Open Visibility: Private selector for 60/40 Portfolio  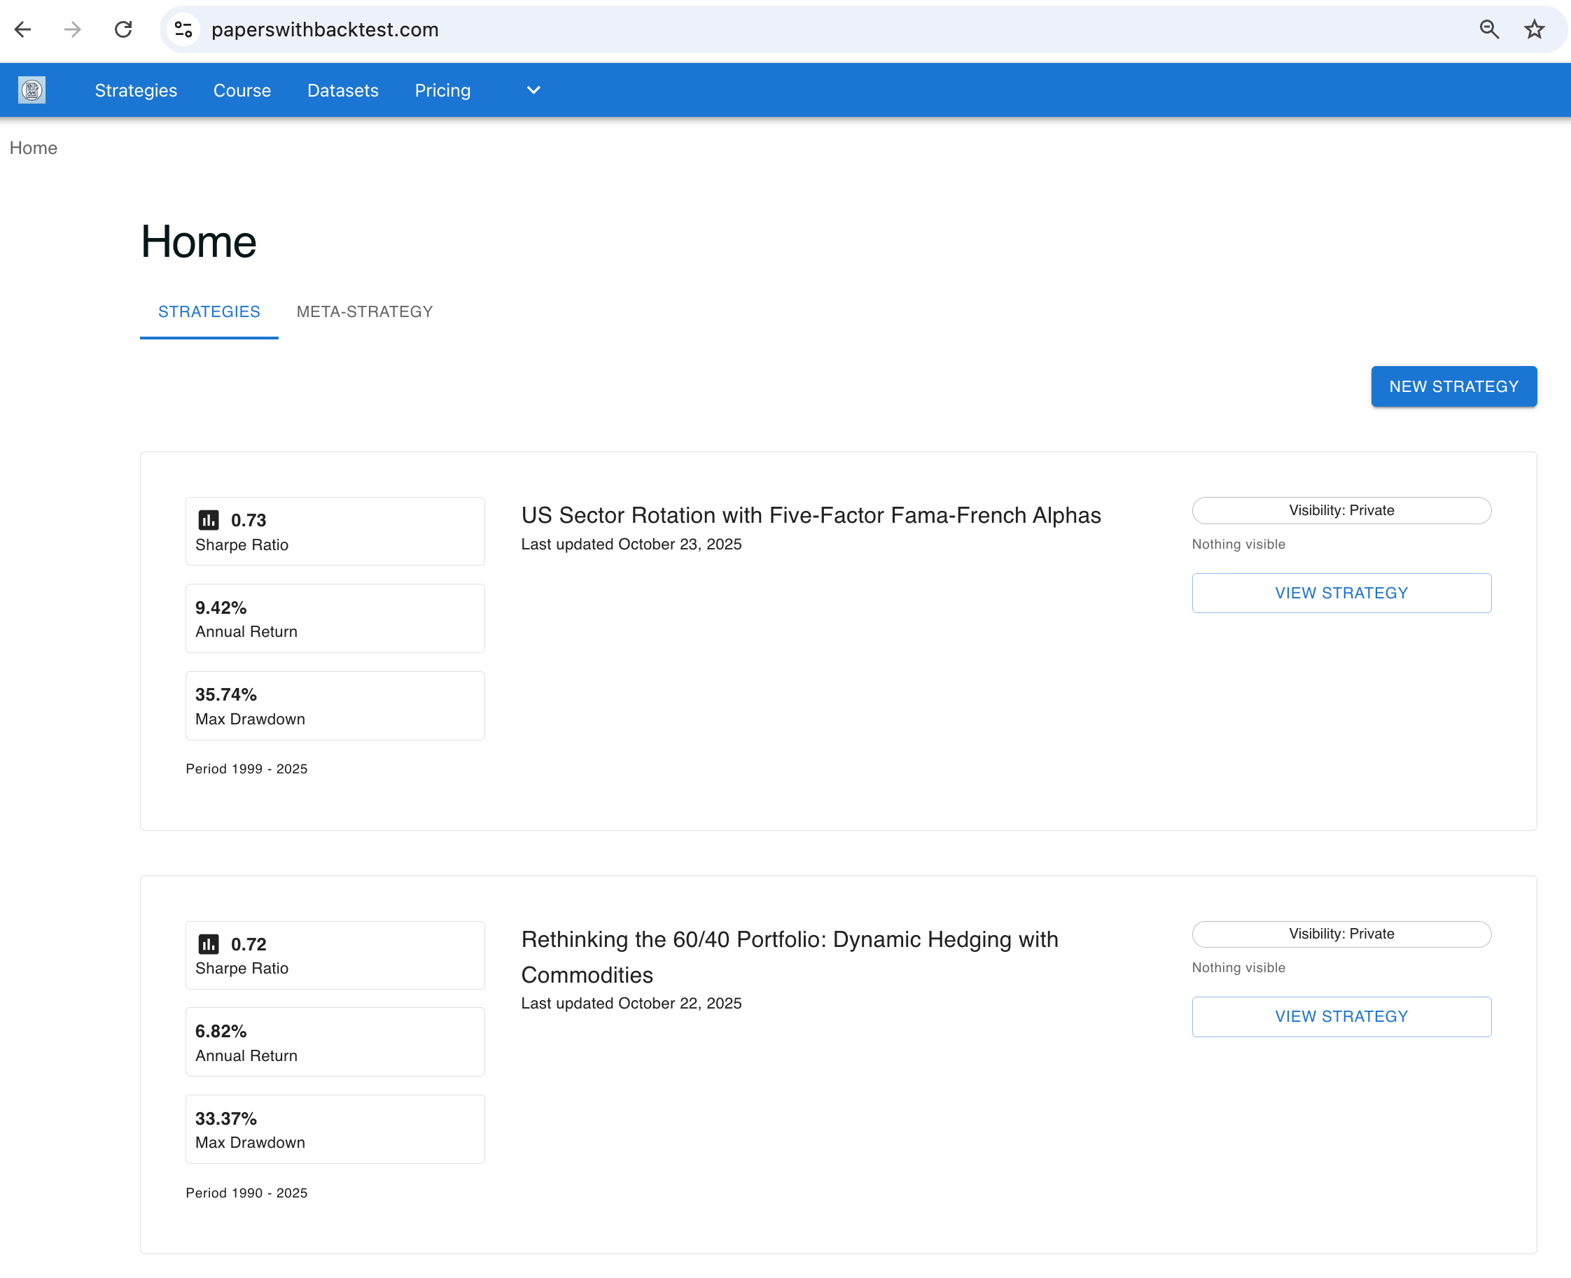(1341, 934)
